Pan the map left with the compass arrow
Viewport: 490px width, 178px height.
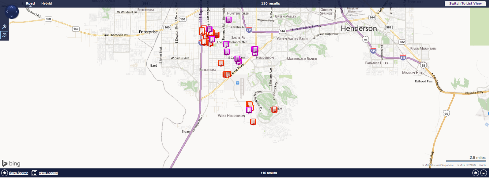[x=7, y=12]
